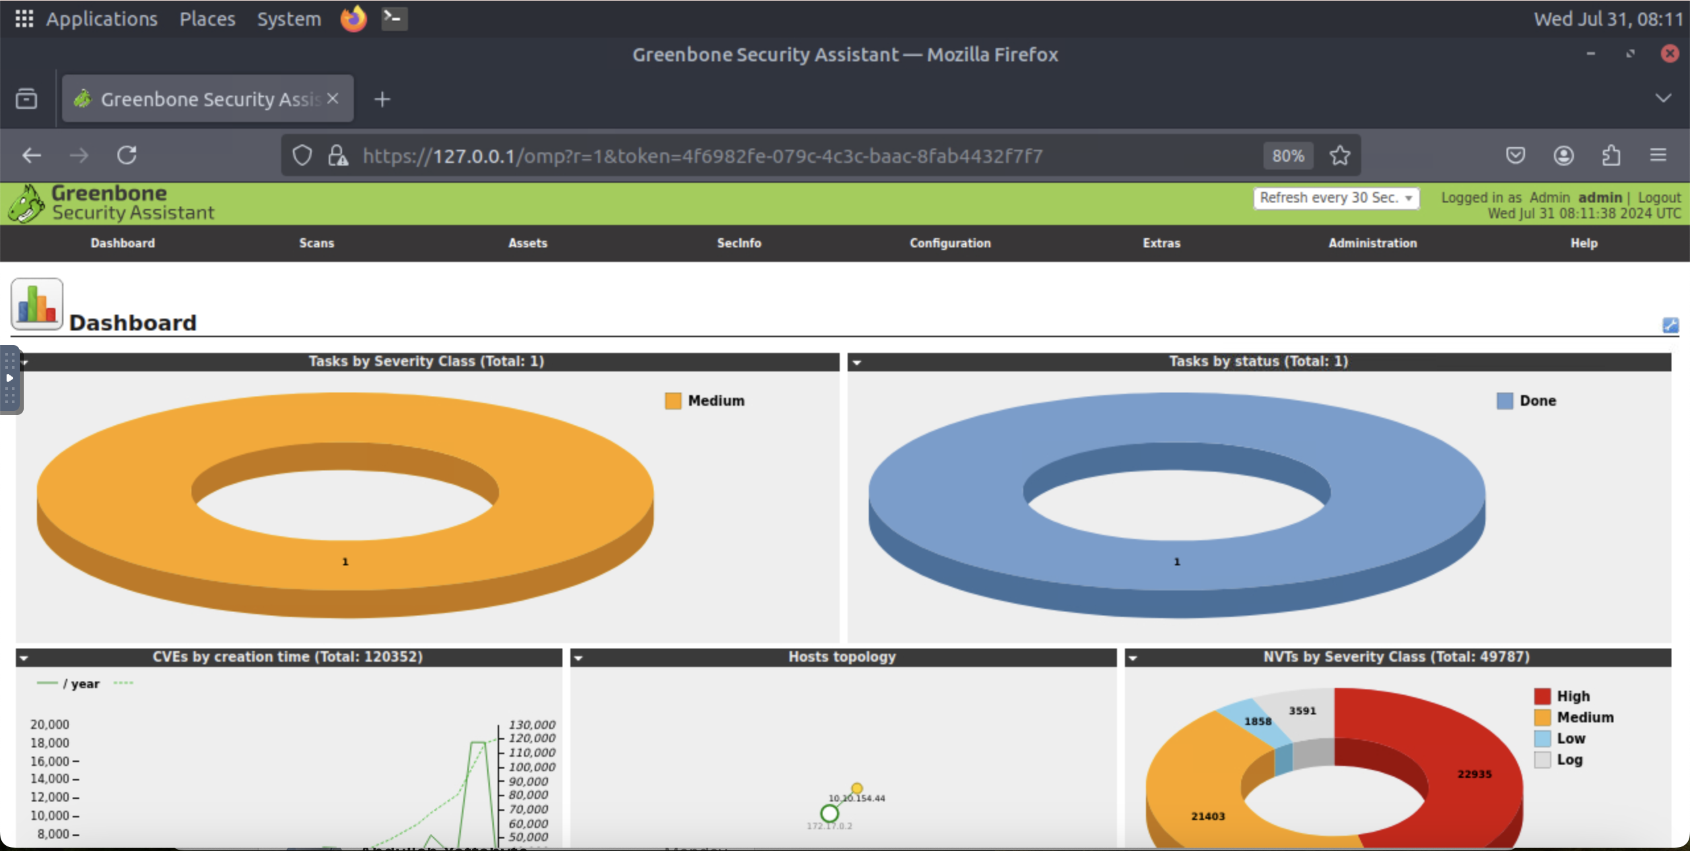Open the tracking protection shield icon
The height and width of the screenshot is (851, 1690).
point(302,156)
